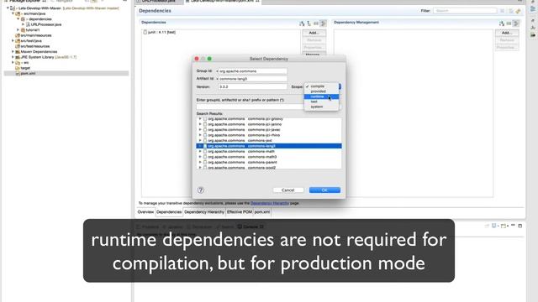538x302 pixels.
Task: Click the third icon in the Dependencies toolbar
Action: (x=316, y=23)
